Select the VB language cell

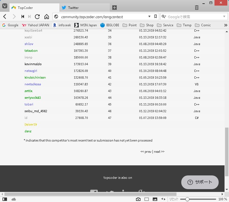click(x=197, y=84)
